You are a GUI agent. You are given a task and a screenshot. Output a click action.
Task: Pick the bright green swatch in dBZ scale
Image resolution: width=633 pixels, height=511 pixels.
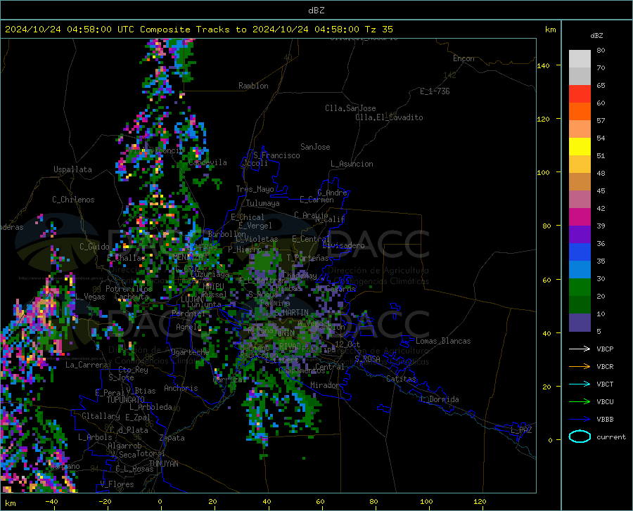click(x=580, y=287)
